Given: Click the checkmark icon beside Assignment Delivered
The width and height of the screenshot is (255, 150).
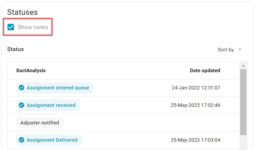Looking at the screenshot, I should tap(21, 140).
